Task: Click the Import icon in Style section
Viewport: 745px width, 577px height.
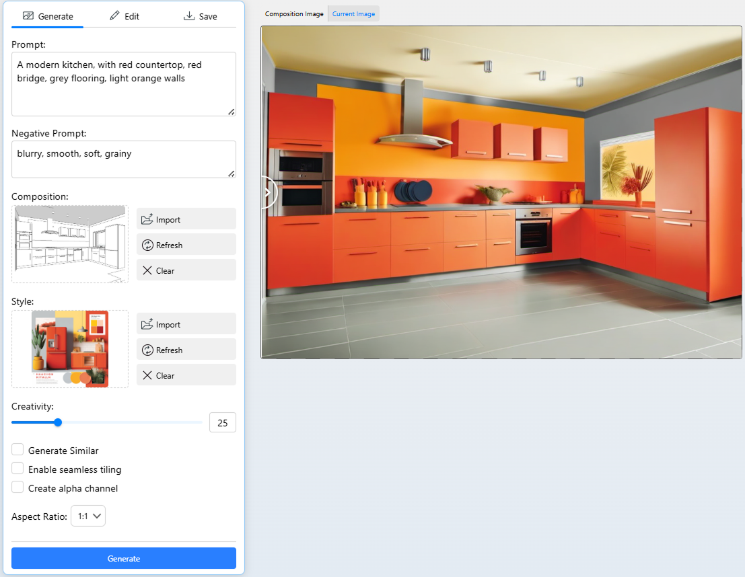Action: [147, 324]
